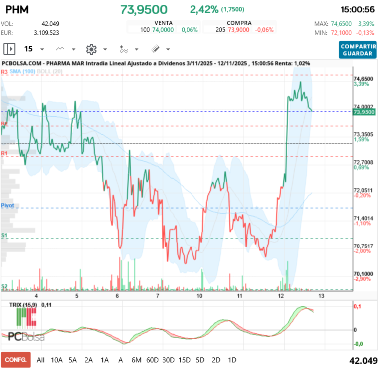Screen dimensions: 384x370
Task: Select the A time range
Action: click(x=121, y=360)
